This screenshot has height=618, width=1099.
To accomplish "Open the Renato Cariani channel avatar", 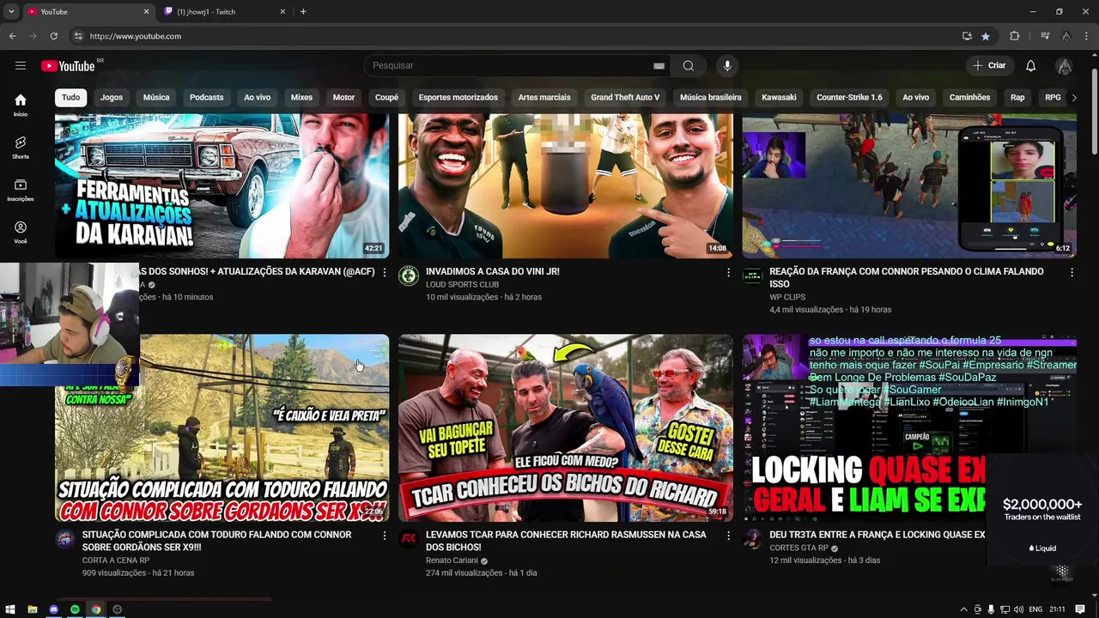I will coord(409,539).
